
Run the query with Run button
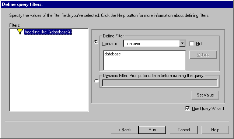152,130
